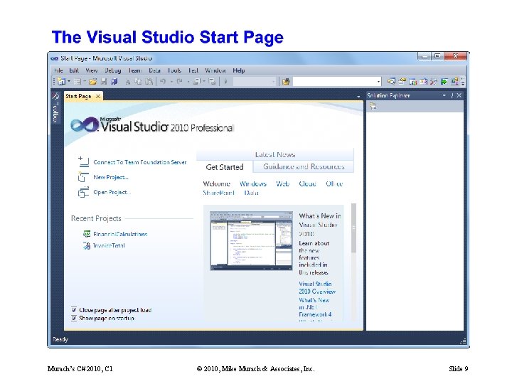Toggle Close page after project load checkbox
The width and height of the screenshot is (512, 384).
click(74, 309)
